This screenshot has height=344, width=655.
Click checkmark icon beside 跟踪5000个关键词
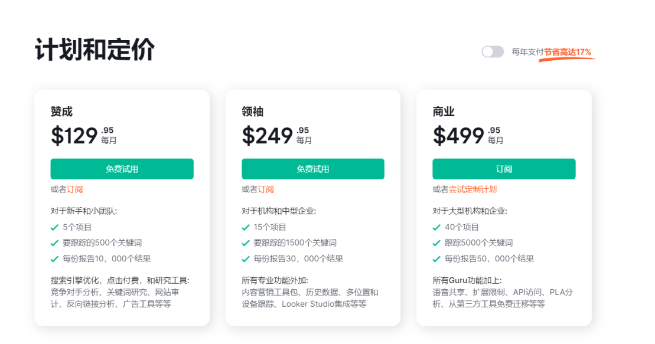[436, 243]
